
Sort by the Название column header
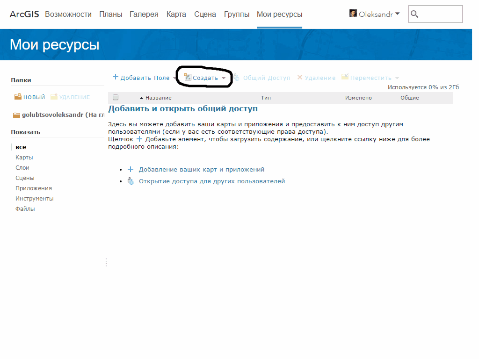tap(158, 98)
